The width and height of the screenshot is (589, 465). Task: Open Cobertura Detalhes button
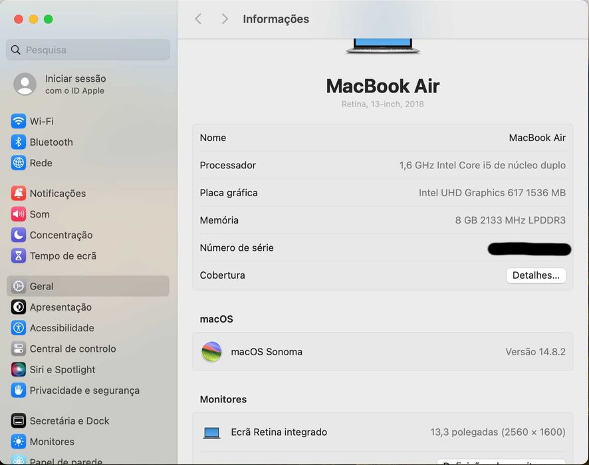(x=536, y=275)
